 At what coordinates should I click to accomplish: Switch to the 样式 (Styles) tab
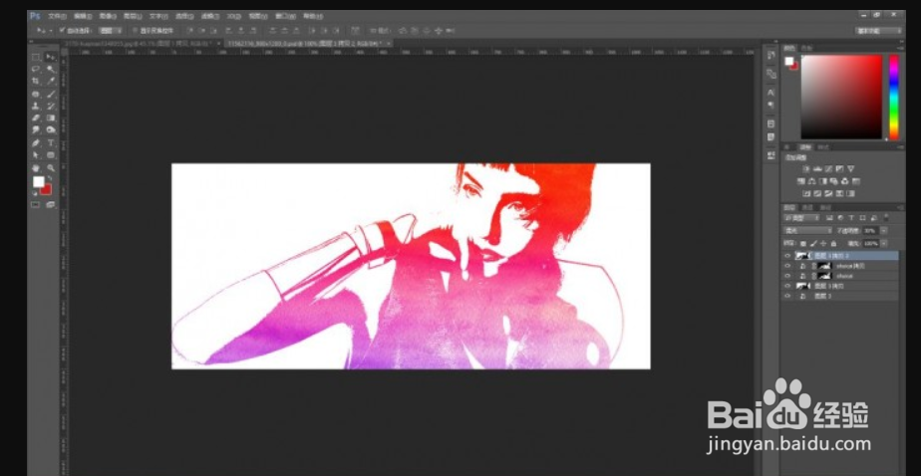pyautogui.click(x=823, y=146)
